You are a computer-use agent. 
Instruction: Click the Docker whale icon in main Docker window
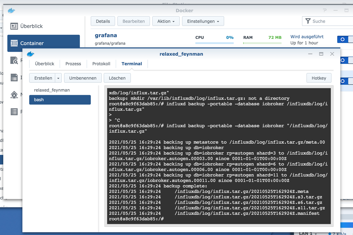[x=11, y=11]
